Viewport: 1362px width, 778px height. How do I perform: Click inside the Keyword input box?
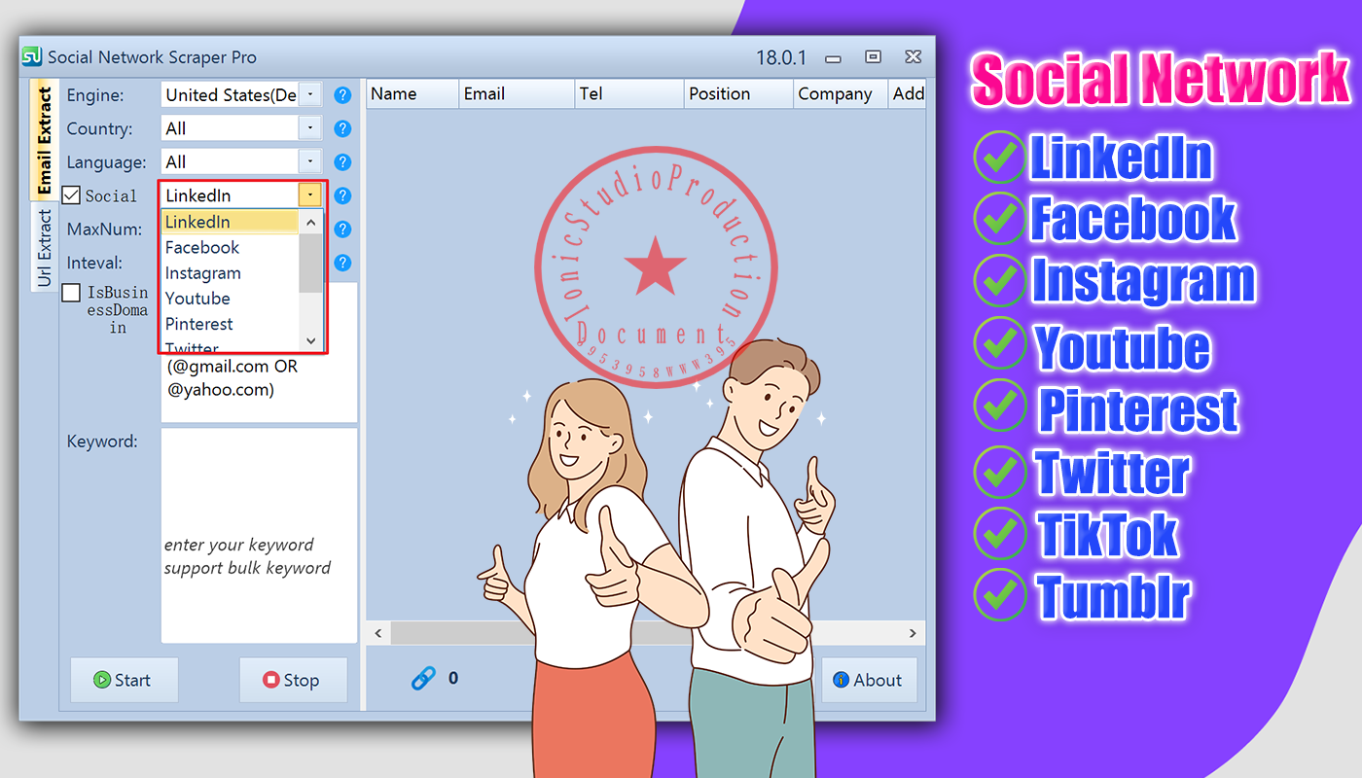click(x=259, y=535)
